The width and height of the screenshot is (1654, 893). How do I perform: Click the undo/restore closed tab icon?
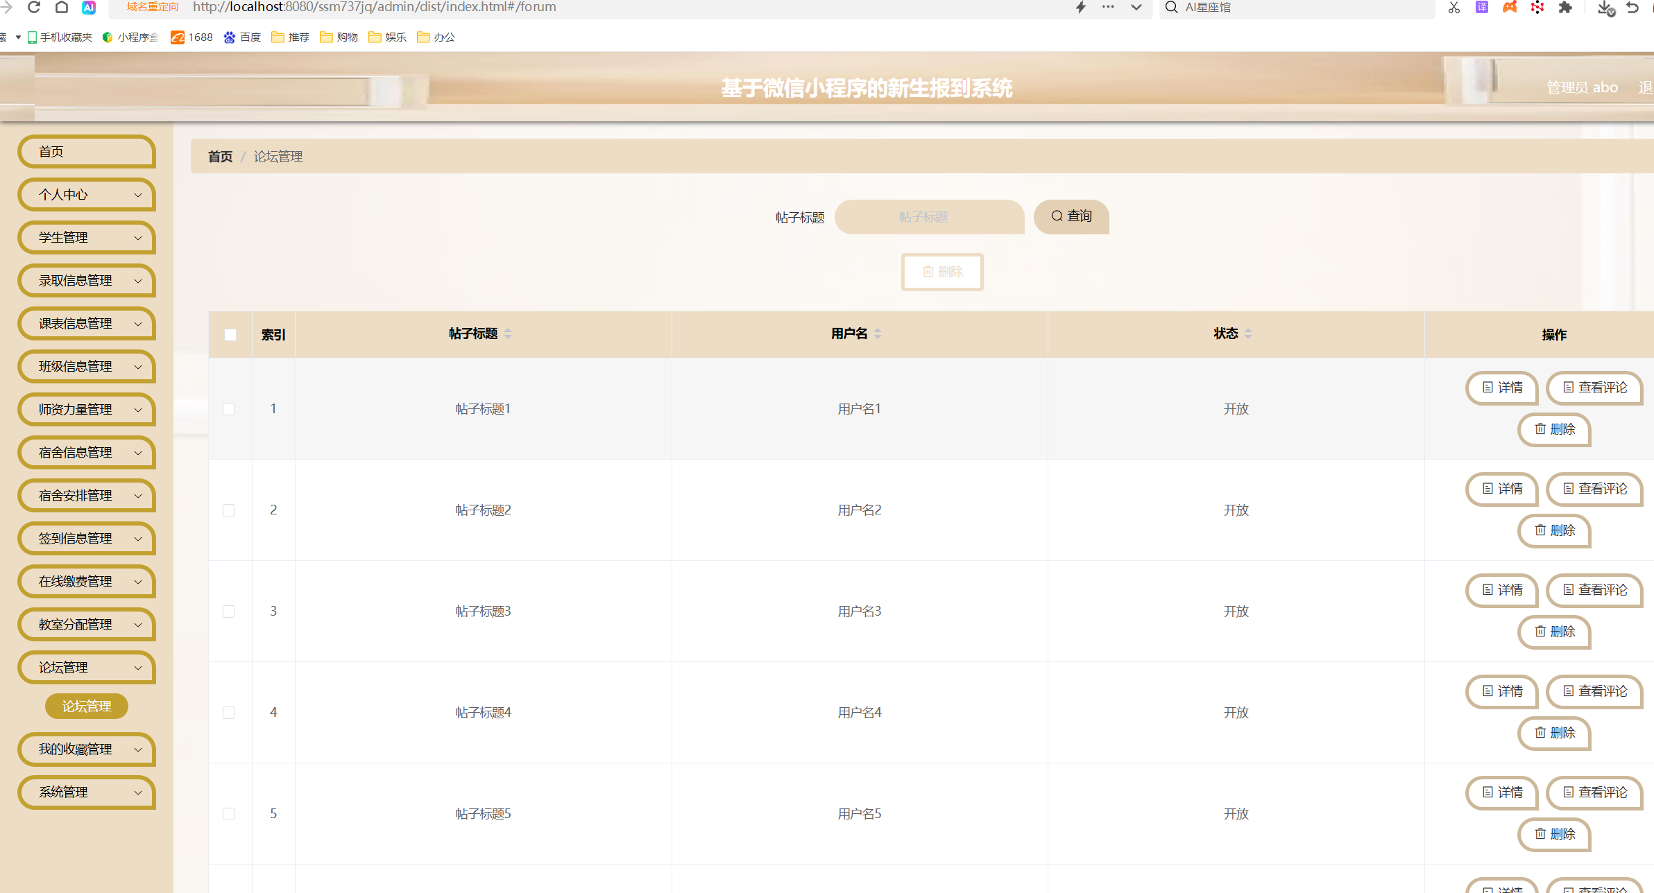point(1633,7)
